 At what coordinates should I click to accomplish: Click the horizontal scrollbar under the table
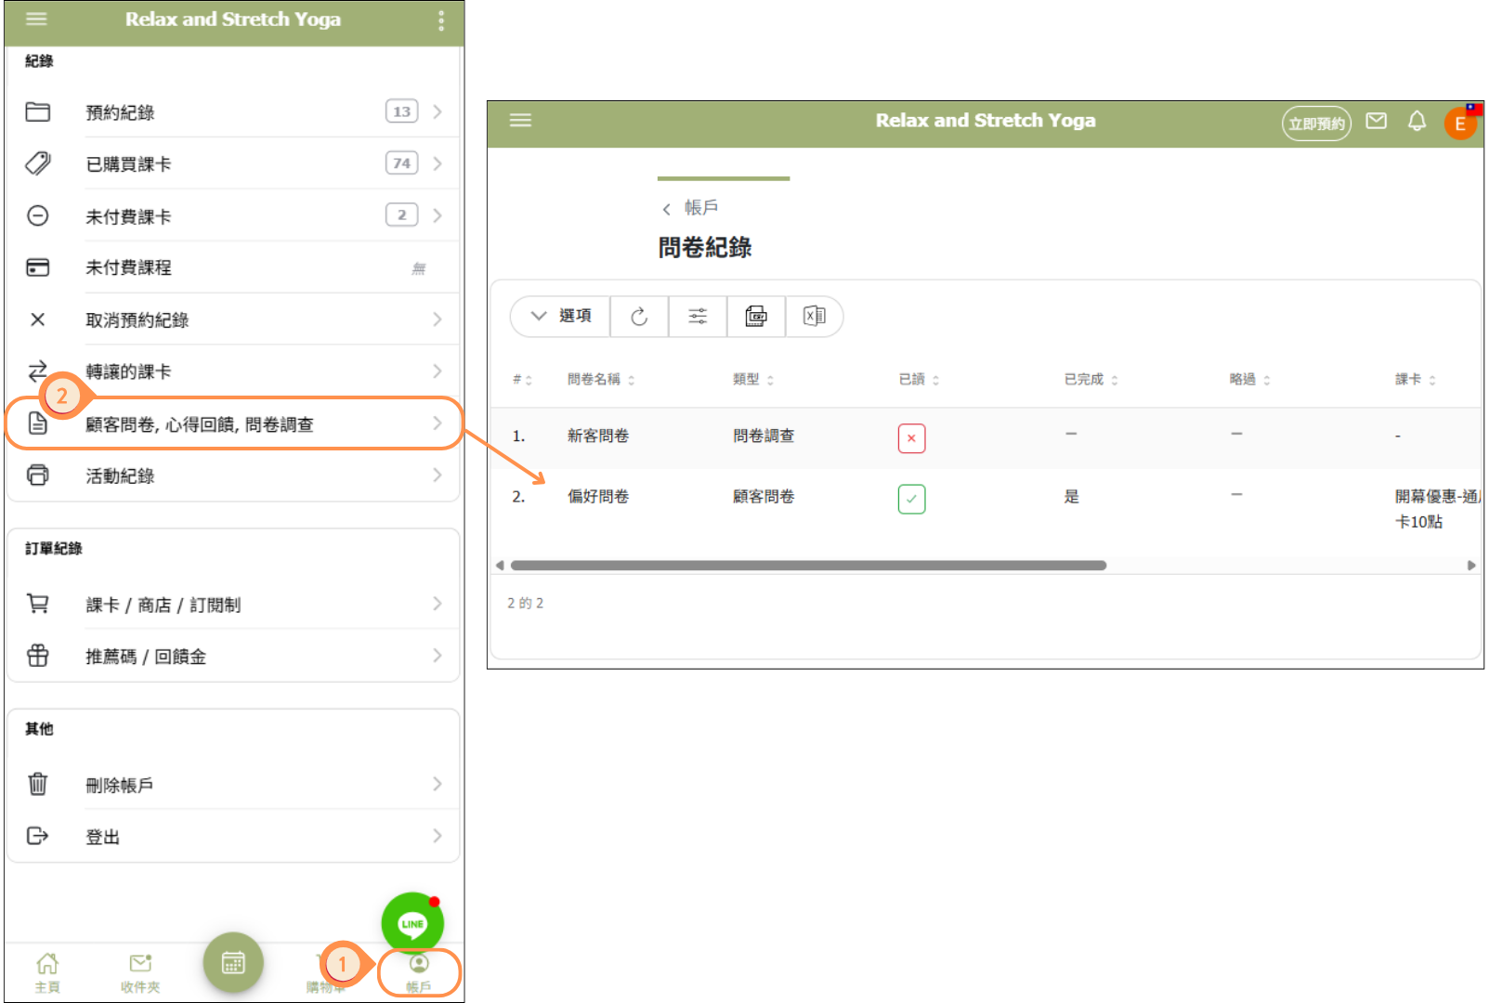coord(808,566)
